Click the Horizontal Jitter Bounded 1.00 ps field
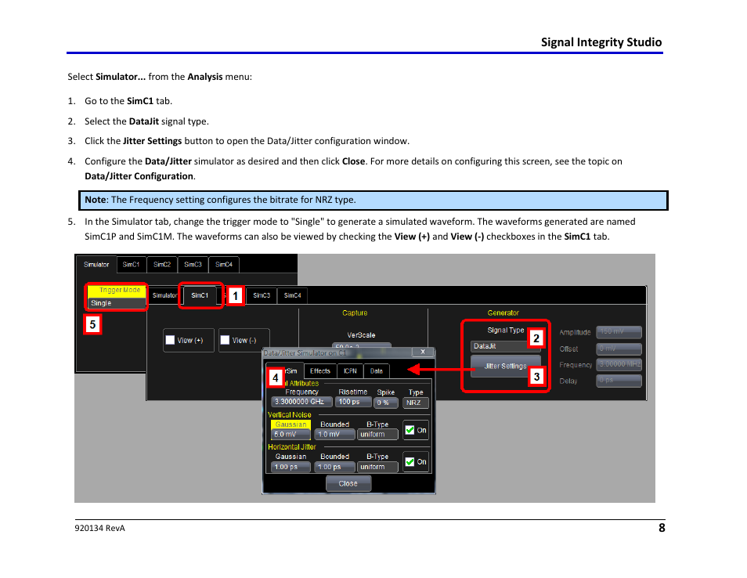Viewport: 747px width, 578px height. pyautogui.click(x=334, y=467)
